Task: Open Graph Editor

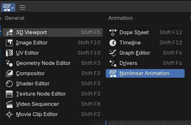Action: click(x=145, y=53)
